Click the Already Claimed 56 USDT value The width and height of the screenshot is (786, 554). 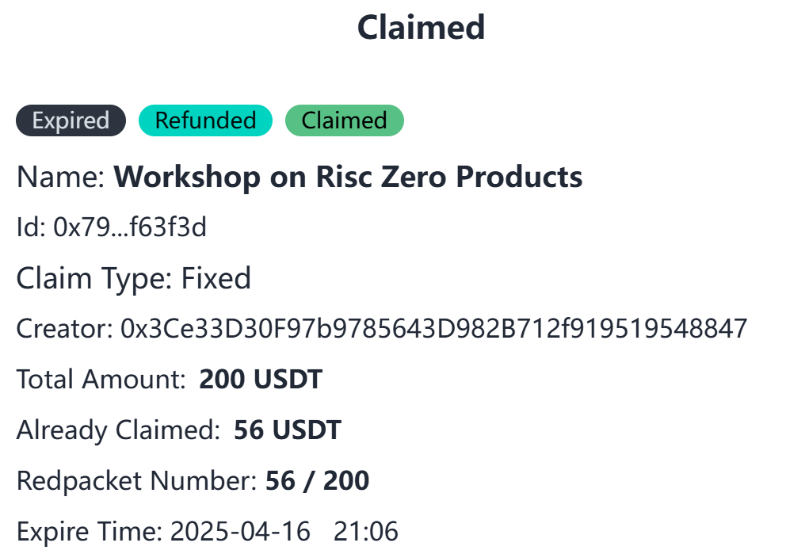(288, 430)
